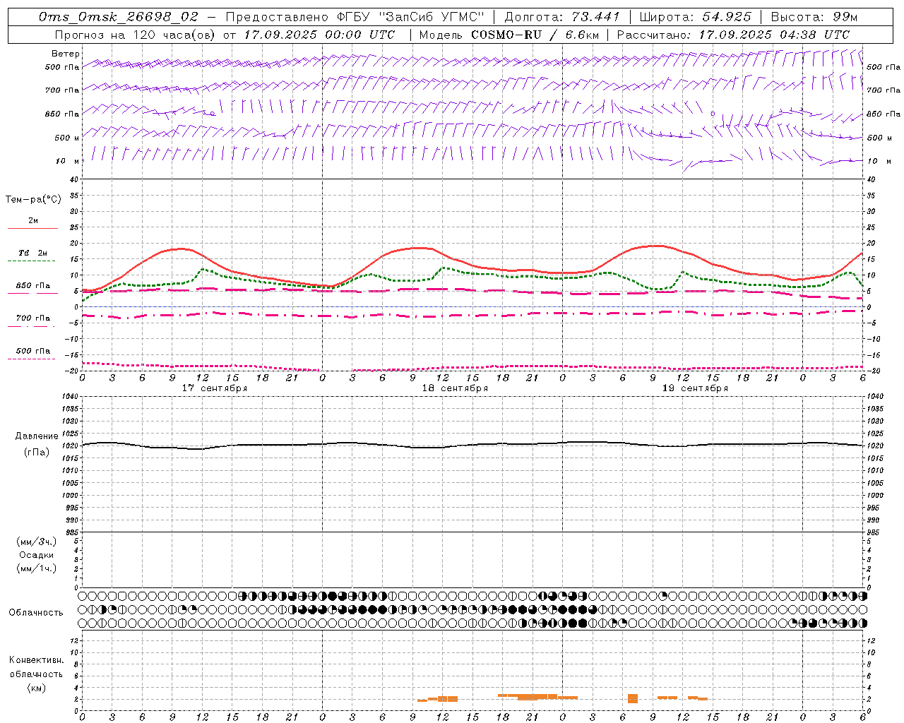Click the (гПа) unit label under Давление

[x=37, y=452]
